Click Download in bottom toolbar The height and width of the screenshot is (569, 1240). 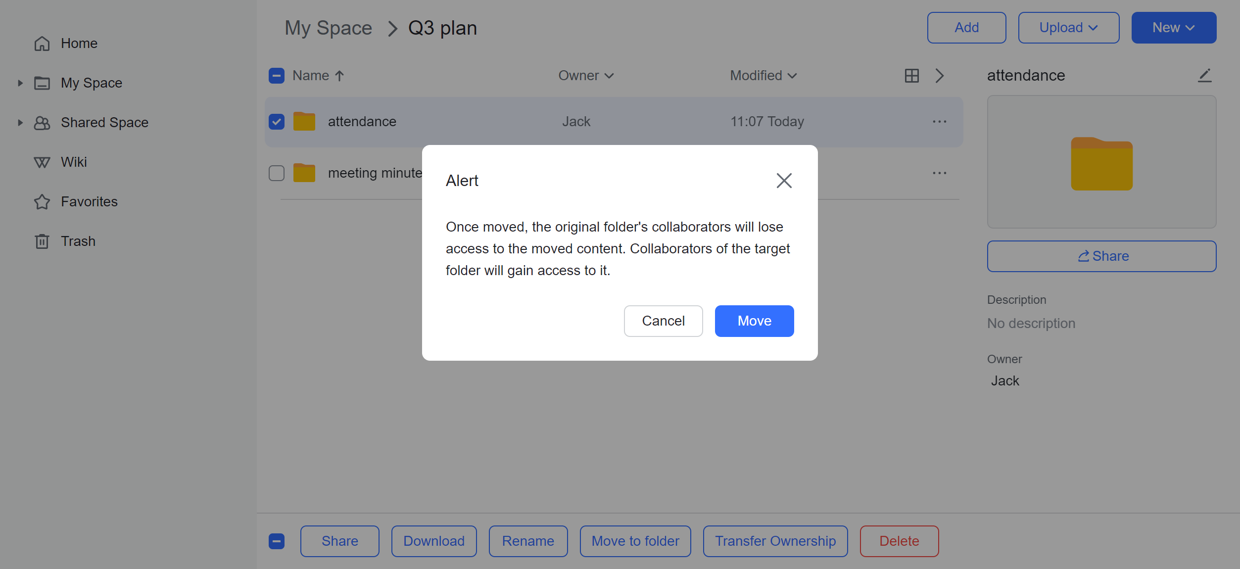[x=434, y=541]
